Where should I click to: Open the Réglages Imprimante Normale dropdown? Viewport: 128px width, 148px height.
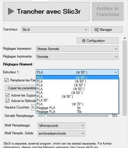[x=77, y=57]
